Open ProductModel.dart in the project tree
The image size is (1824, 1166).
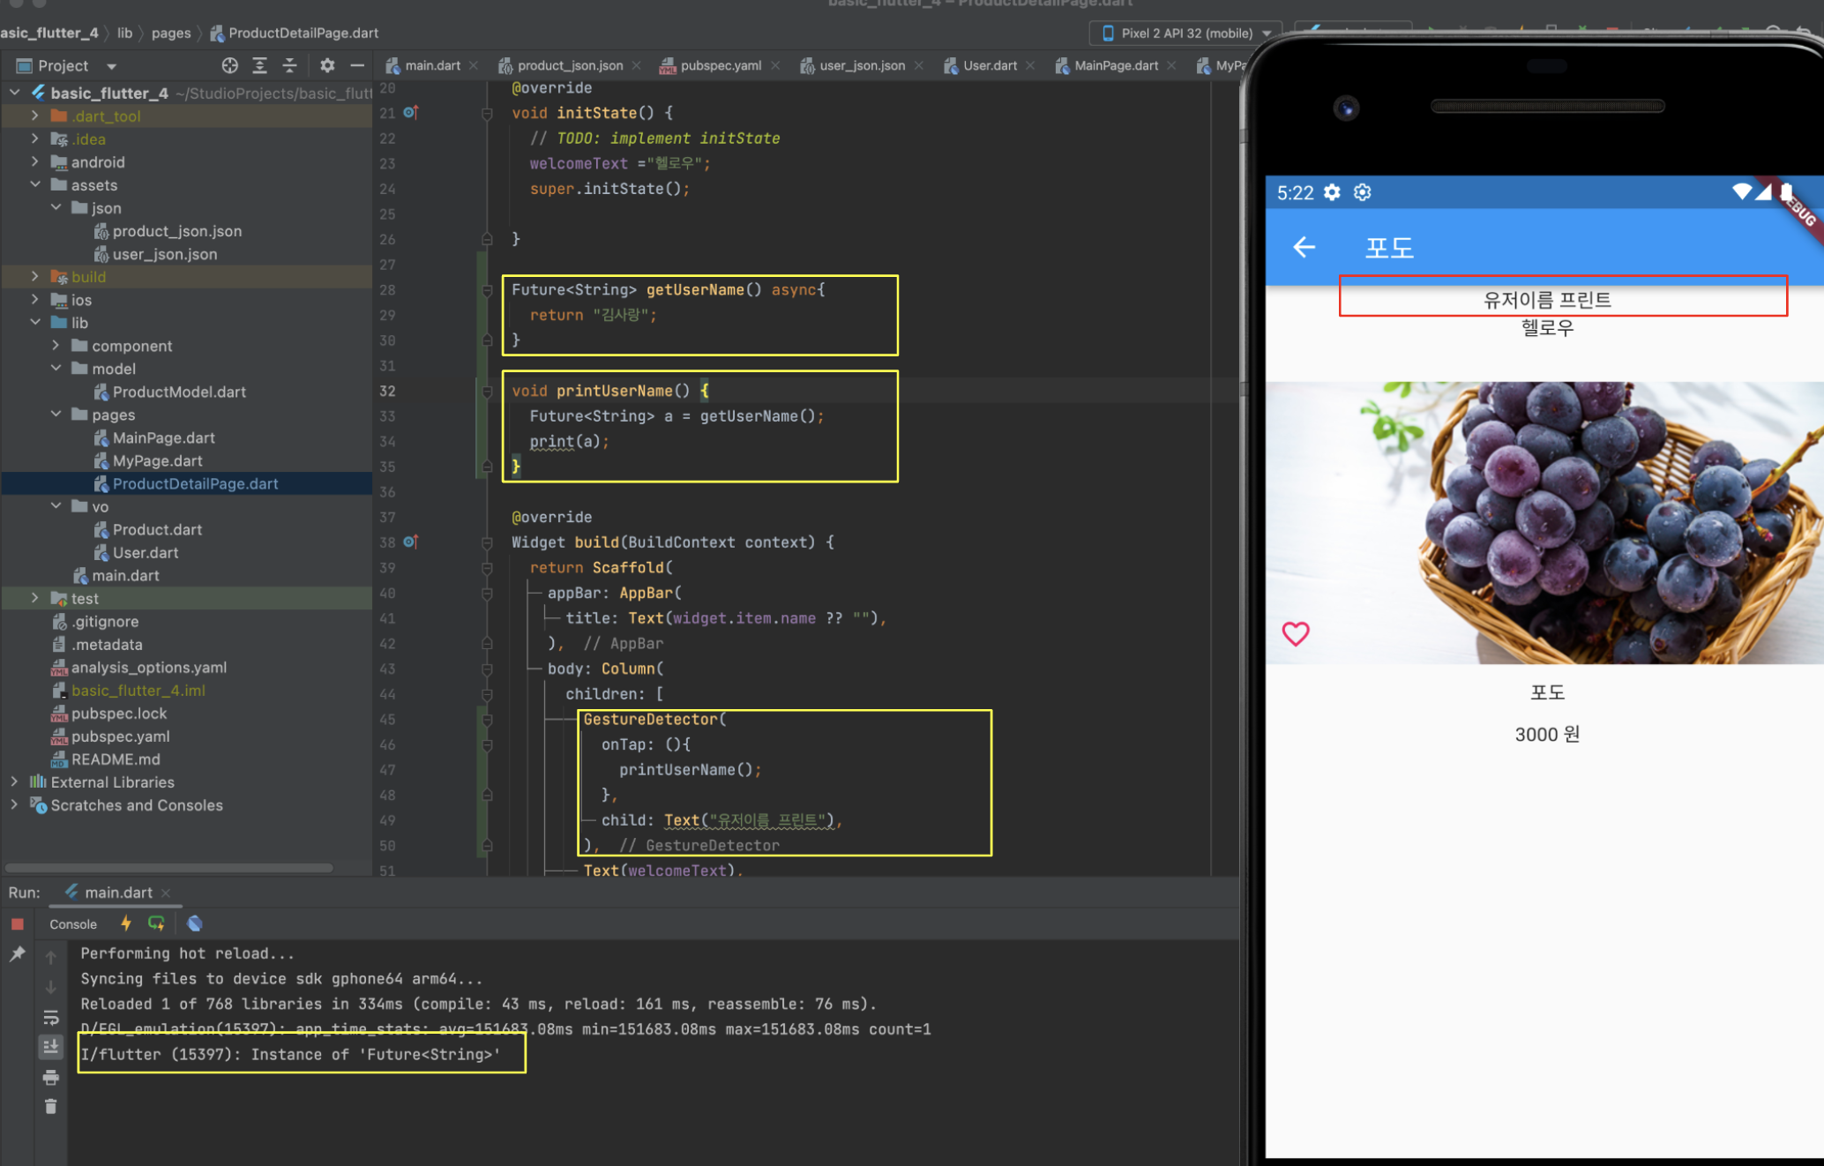178,392
